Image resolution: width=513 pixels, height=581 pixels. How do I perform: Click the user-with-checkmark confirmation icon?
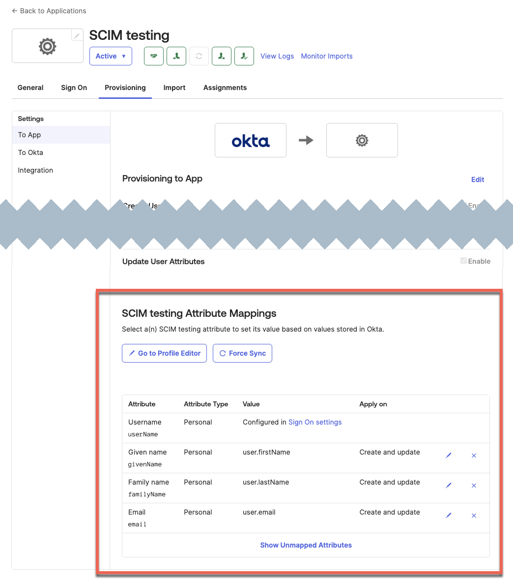pos(244,56)
